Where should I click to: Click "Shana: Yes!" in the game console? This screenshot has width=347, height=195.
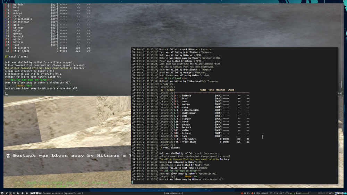click(24, 86)
